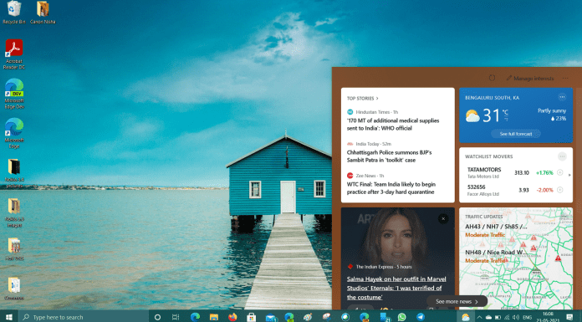The image size is (582, 322).
Task: Open Cortana circle icon on taskbar
Action: tap(157, 317)
